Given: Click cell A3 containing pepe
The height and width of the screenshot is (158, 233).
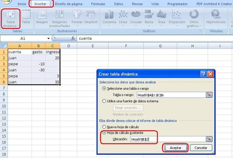Looking at the screenshot, I should pyautogui.click(x=20, y=64).
